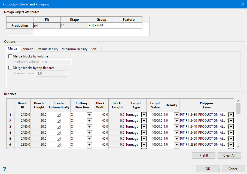
Task: Open Cutting Direction dropdown in row 1
Action: click(89, 115)
